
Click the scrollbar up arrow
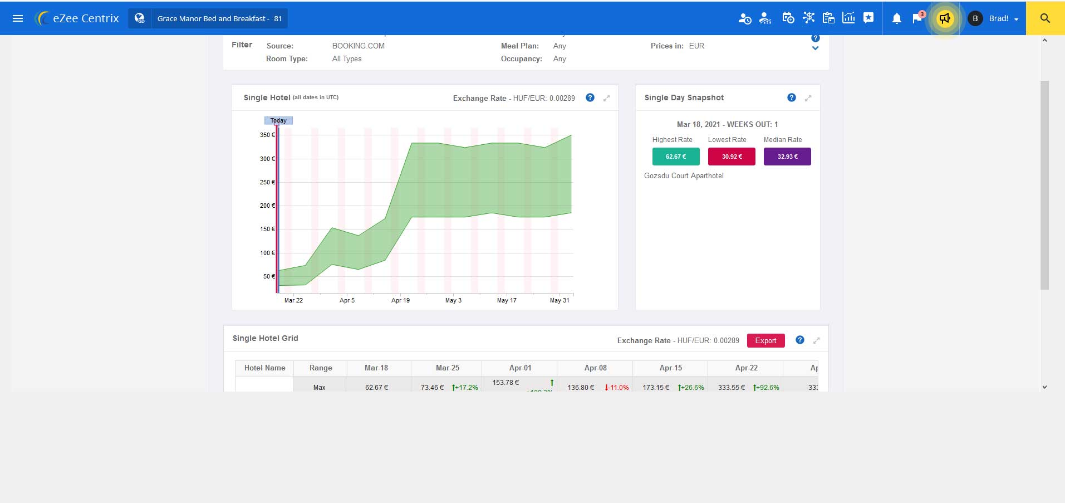[x=1045, y=40]
